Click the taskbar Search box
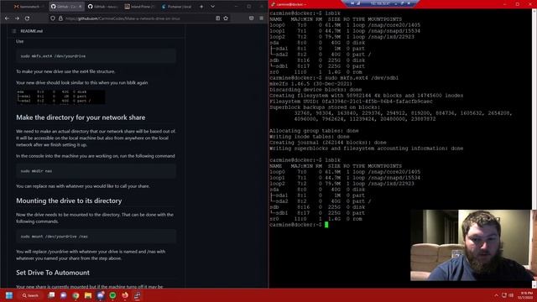This screenshot has width=537, height=302. pos(30,295)
